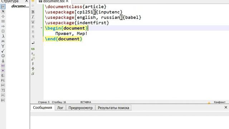Image resolution: width=229 pixels, height=129 pixels.
Task: Switch to the document.tex editor tab
Action: (x=54, y=1)
